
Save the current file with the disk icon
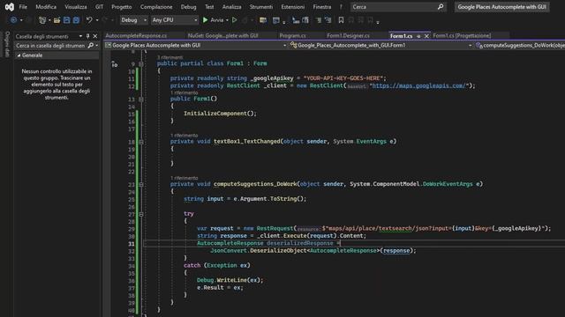pos(67,20)
